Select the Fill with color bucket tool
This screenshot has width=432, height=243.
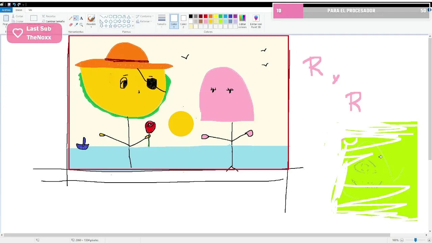[x=76, y=18]
